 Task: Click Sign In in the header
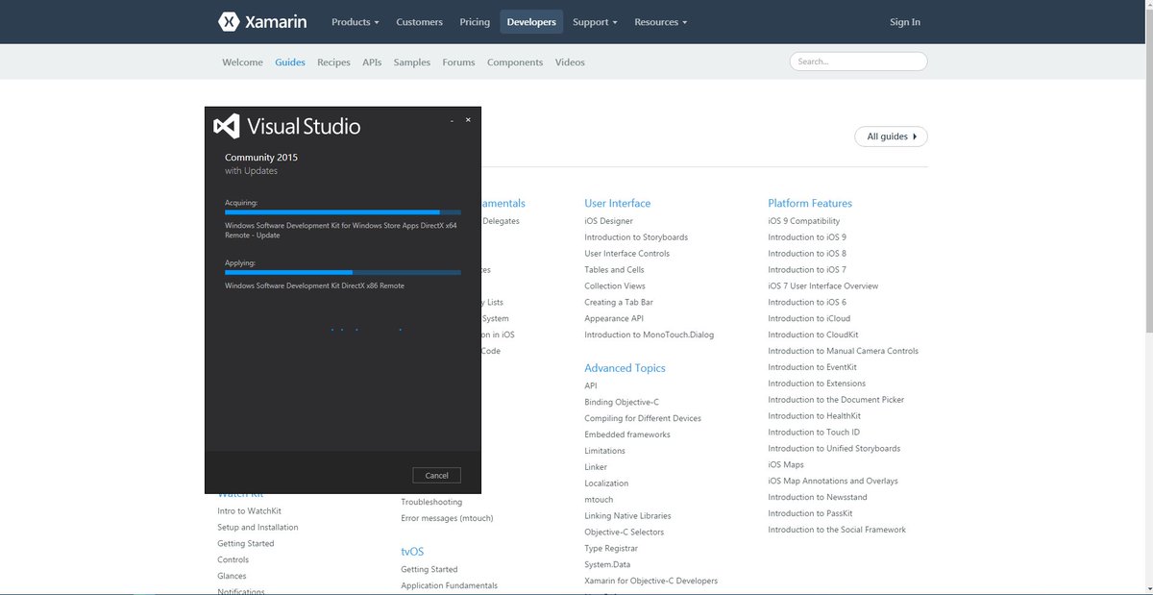(x=905, y=22)
